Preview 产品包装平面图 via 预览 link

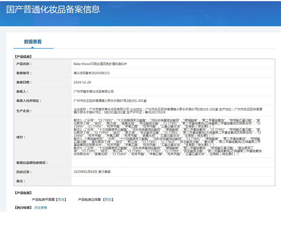61,199
